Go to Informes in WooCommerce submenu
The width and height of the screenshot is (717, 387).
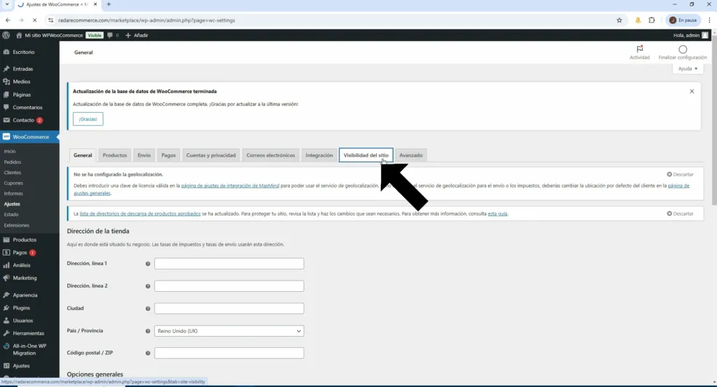[x=13, y=194]
